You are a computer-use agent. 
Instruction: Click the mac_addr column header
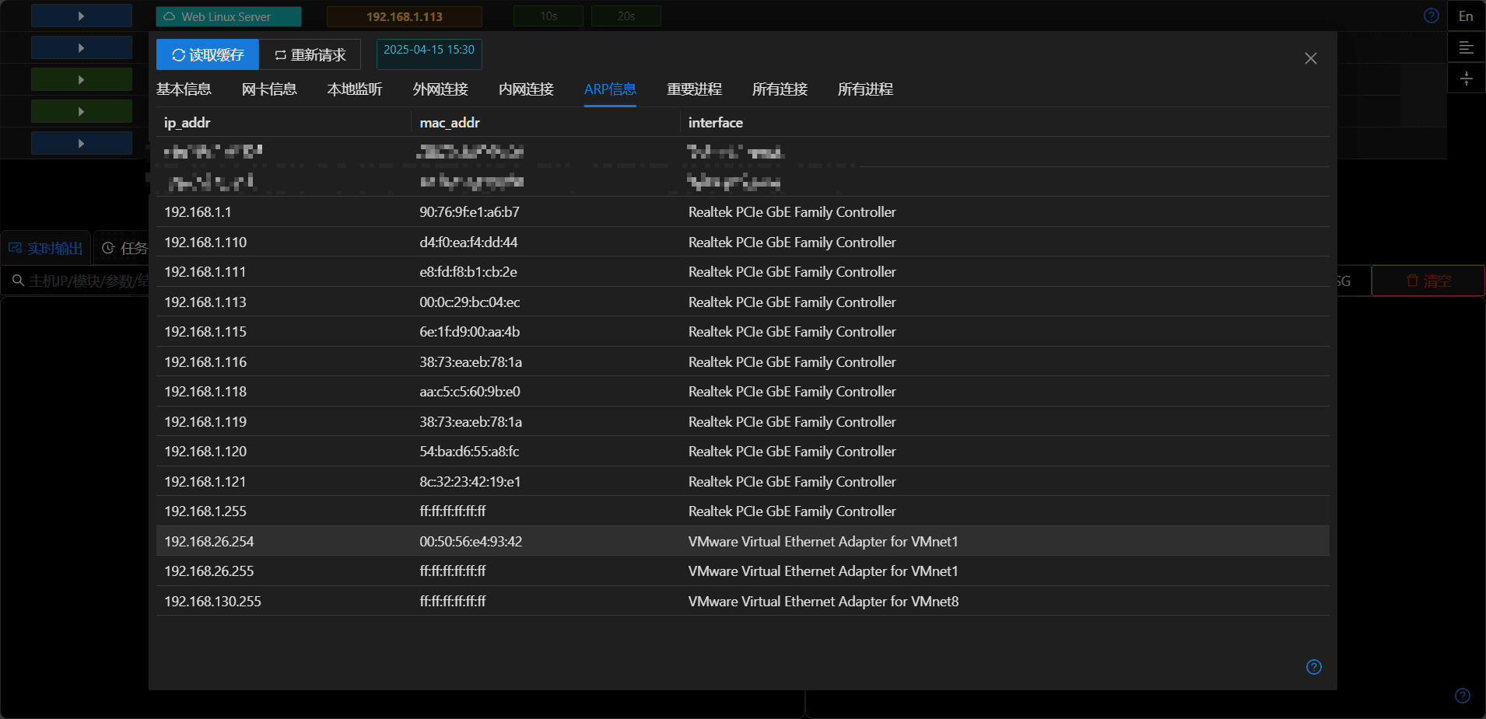click(x=450, y=123)
